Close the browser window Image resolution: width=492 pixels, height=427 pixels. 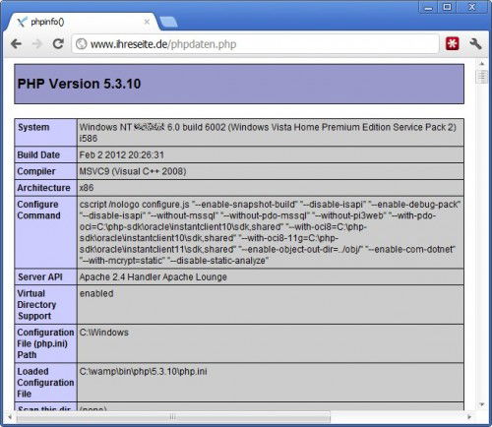[471, 7]
